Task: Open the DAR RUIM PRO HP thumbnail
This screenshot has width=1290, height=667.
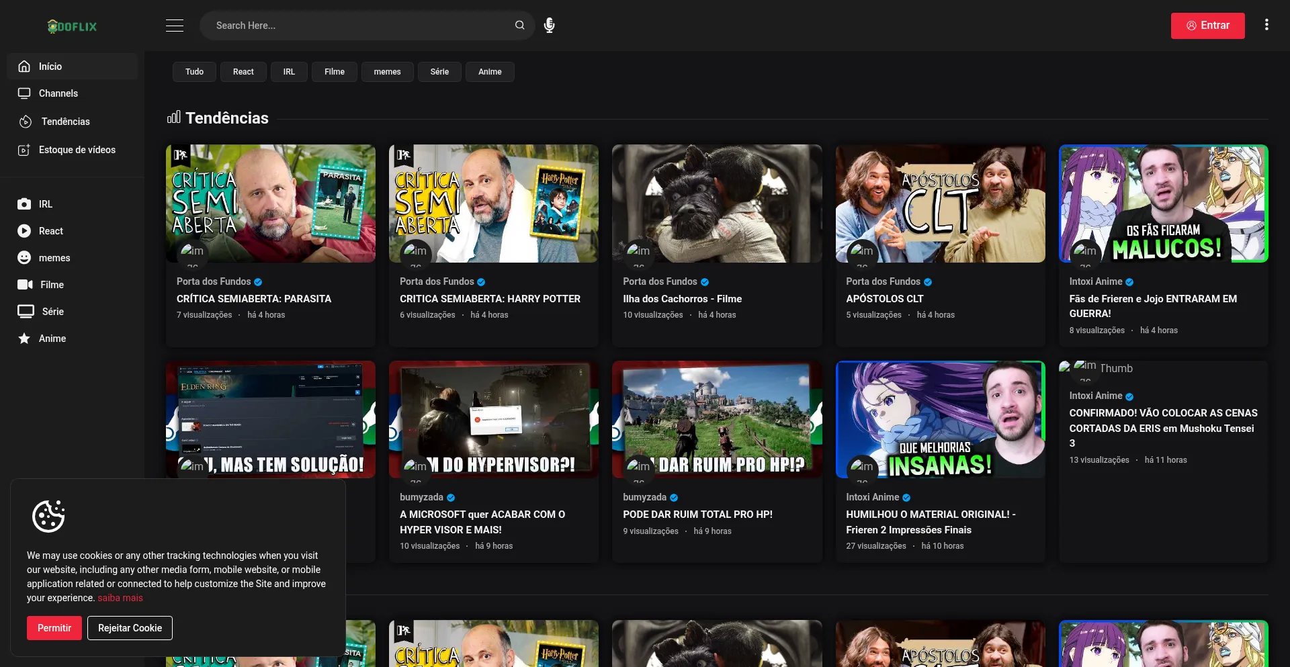Action: (717, 419)
